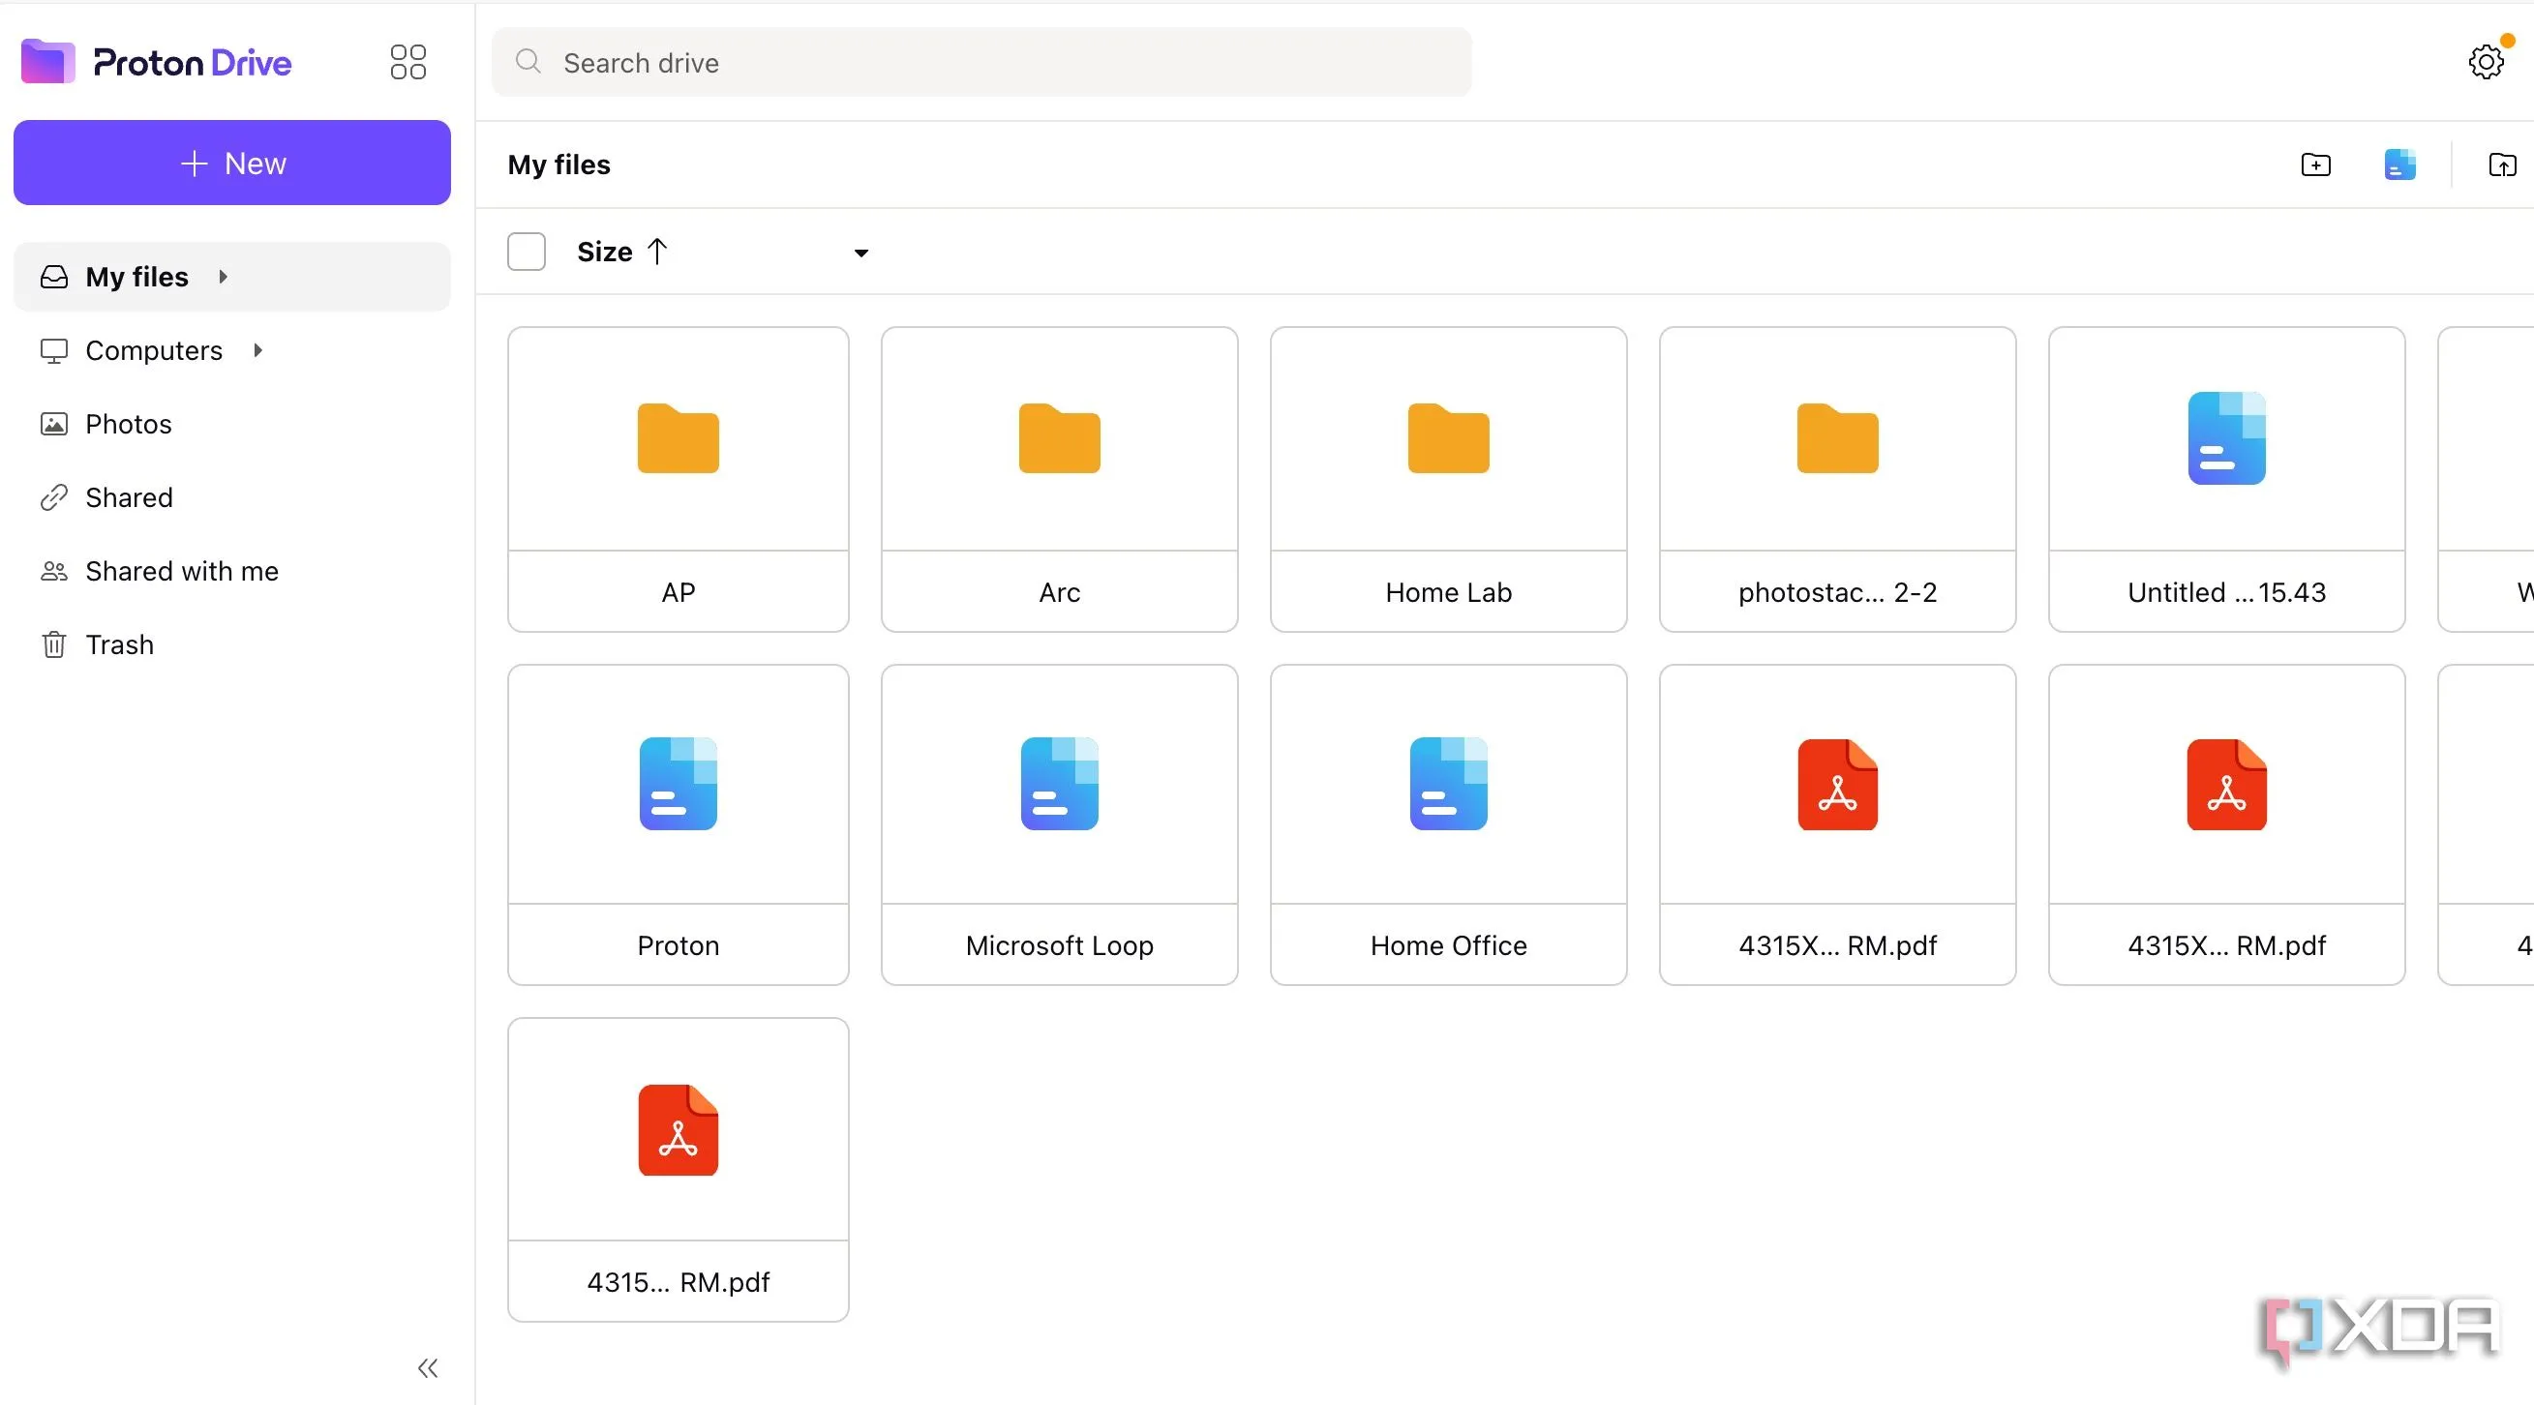2534x1405 pixels.
Task: Click the Shared with me people icon
Action: (54, 571)
